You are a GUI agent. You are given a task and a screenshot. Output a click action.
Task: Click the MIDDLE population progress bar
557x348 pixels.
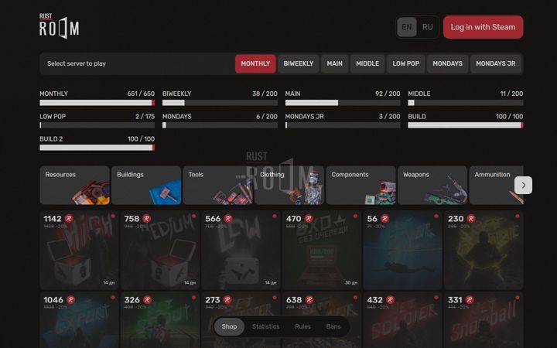[466, 103]
